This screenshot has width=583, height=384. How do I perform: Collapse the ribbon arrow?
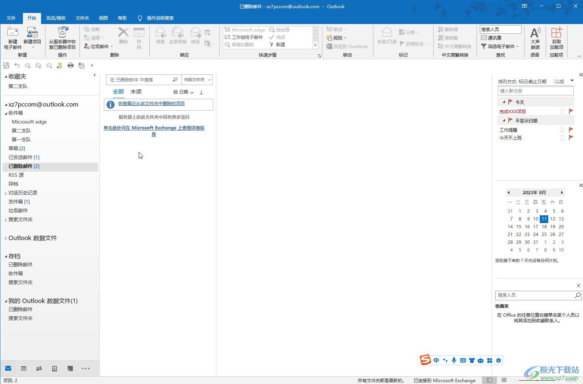click(x=579, y=56)
